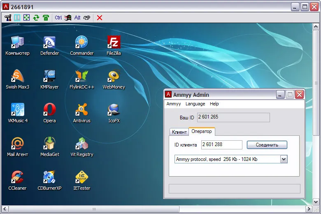
Task: Select the WebMoney desktop icon
Action: [x=114, y=79]
